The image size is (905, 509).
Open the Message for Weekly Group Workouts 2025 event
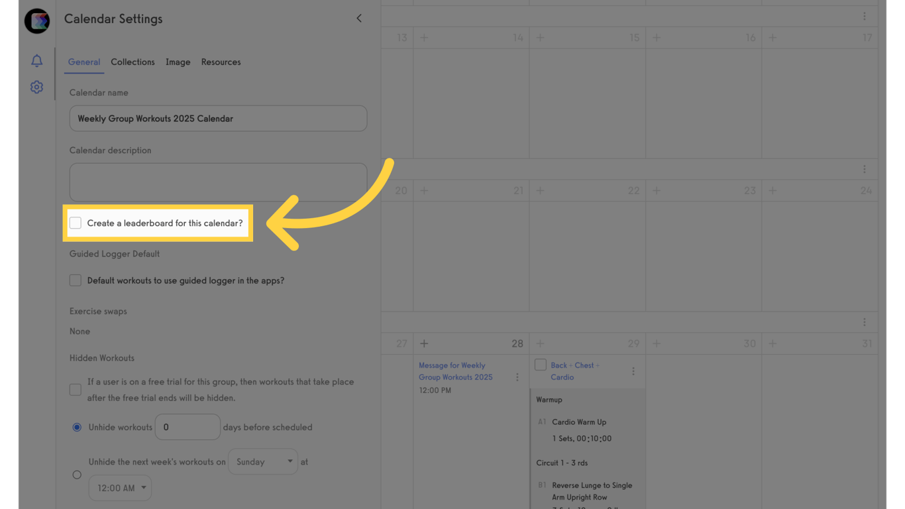[x=456, y=371]
